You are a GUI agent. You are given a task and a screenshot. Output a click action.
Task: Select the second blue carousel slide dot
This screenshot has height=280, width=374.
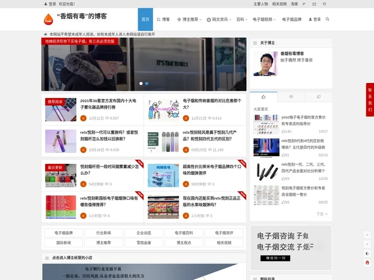tap(146, 83)
